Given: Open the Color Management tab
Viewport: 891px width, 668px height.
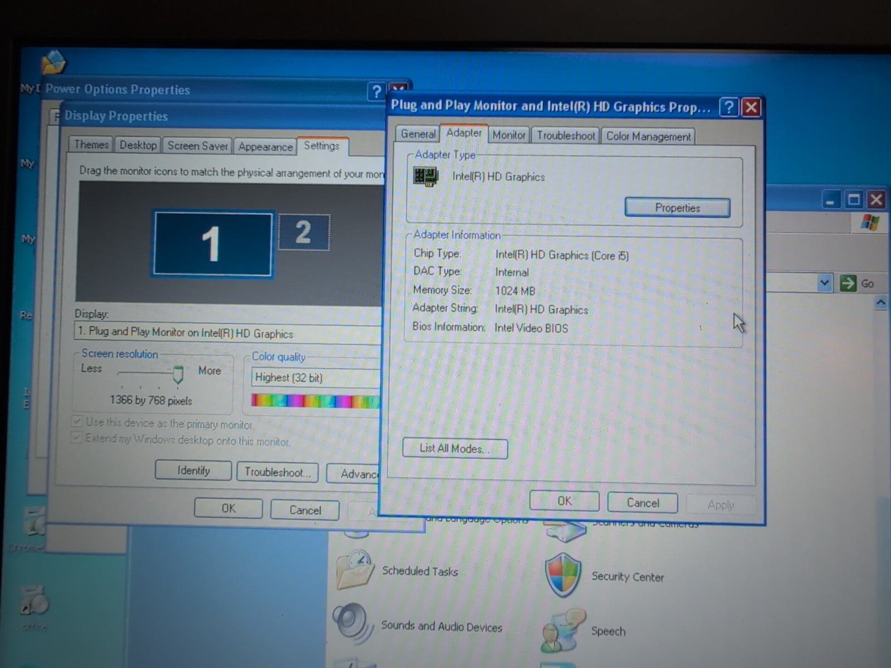Looking at the screenshot, I should pyautogui.click(x=648, y=136).
